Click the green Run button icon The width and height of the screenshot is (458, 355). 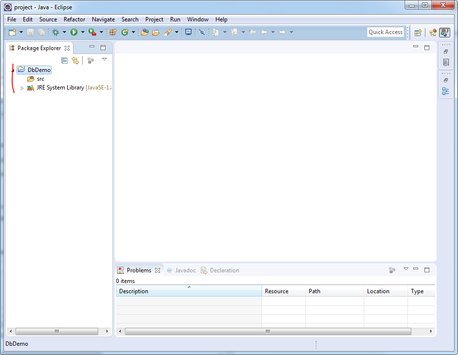coord(74,32)
